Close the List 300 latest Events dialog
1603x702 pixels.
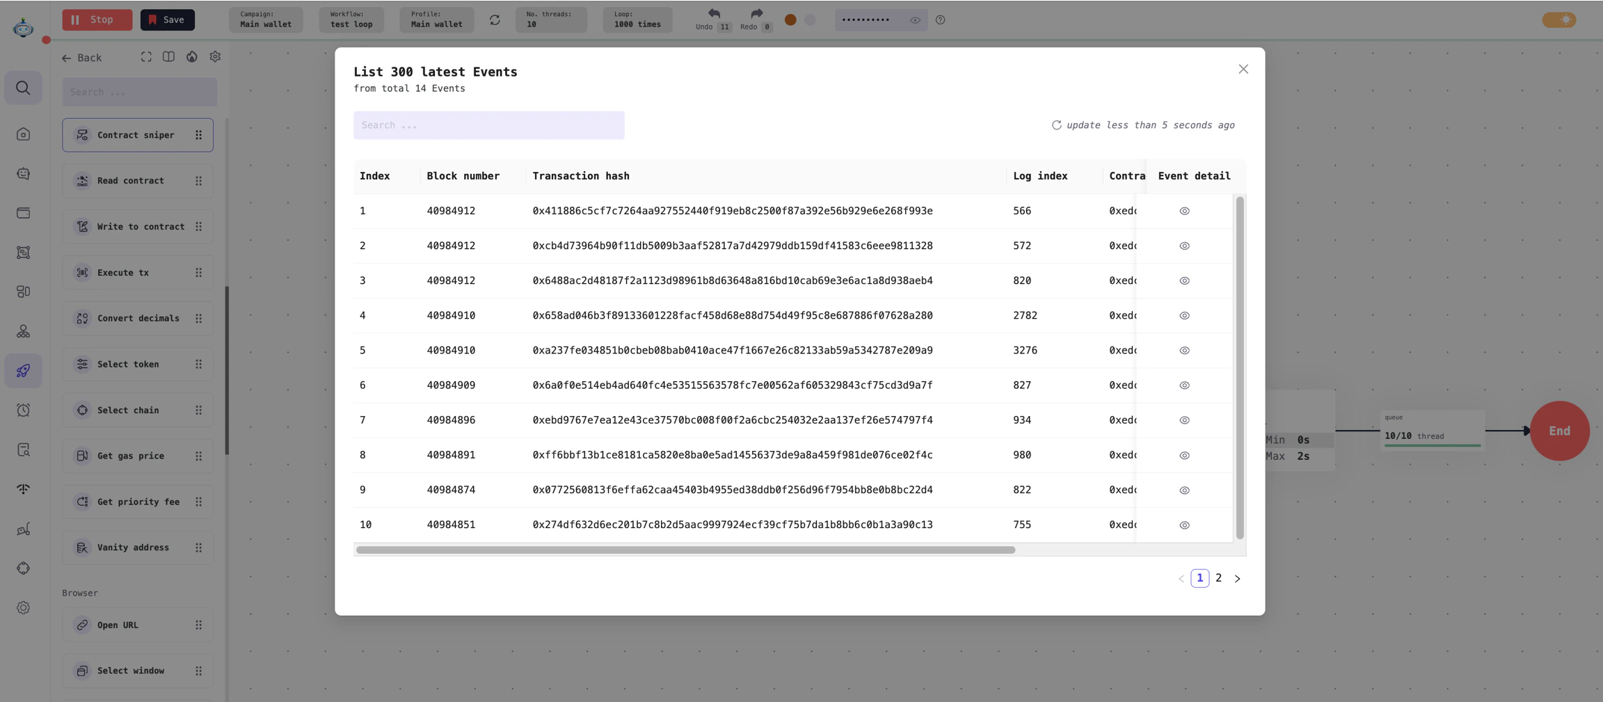pos(1243,69)
